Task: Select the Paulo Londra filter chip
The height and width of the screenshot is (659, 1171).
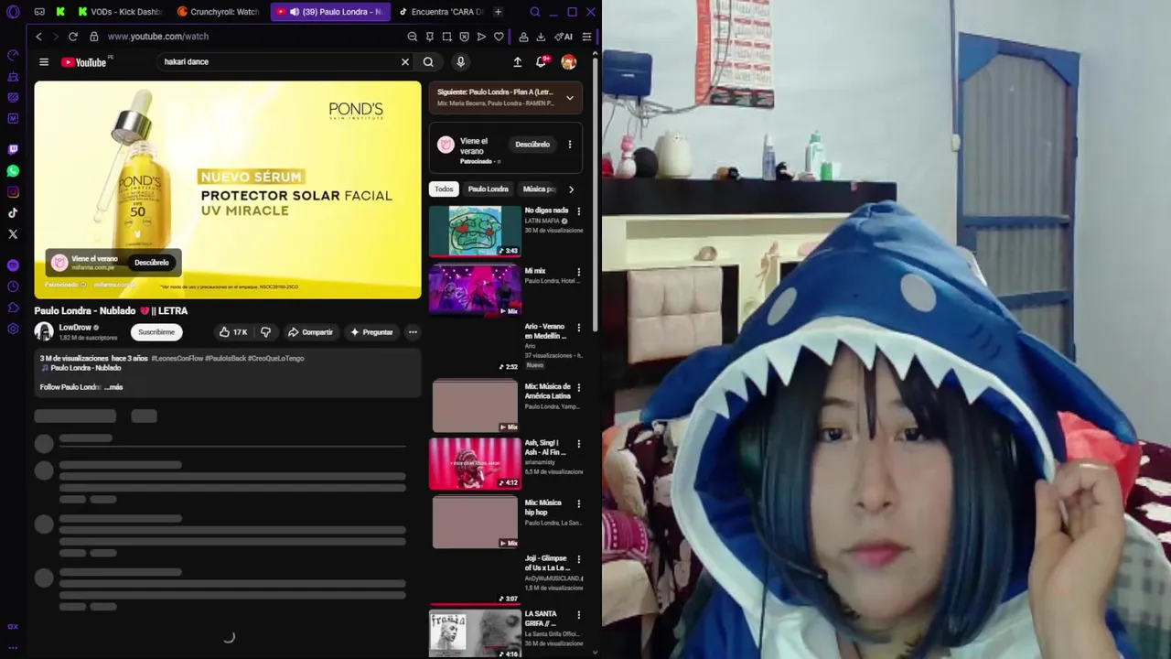Action: [x=489, y=189]
